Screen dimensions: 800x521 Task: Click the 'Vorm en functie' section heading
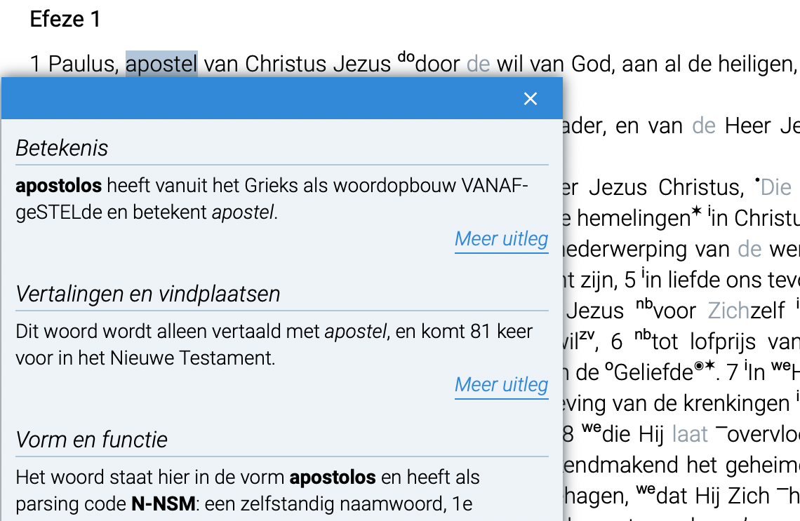point(92,440)
